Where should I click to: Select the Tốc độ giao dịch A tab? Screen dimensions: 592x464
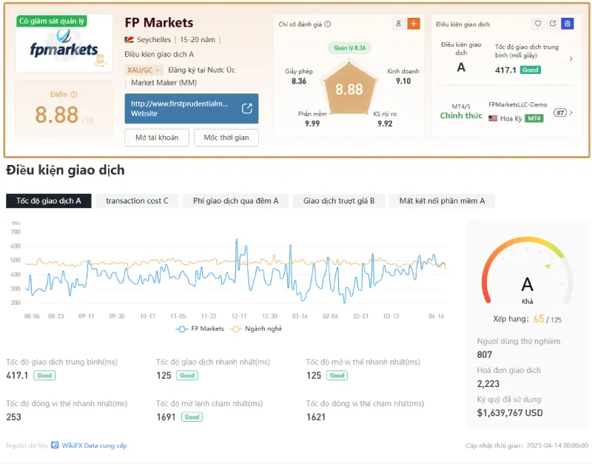[x=49, y=201]
